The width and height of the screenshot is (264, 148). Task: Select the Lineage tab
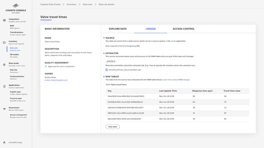pyautogui.click(x=151, y=29)
